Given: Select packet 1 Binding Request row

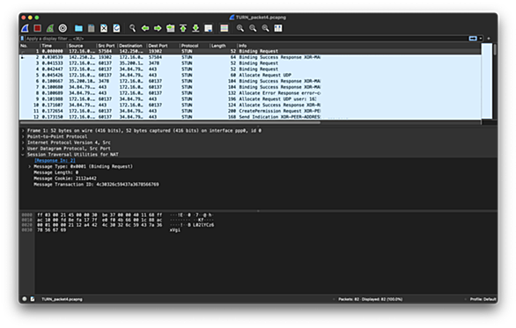Looking at the screenshot, I should [250, 51].
